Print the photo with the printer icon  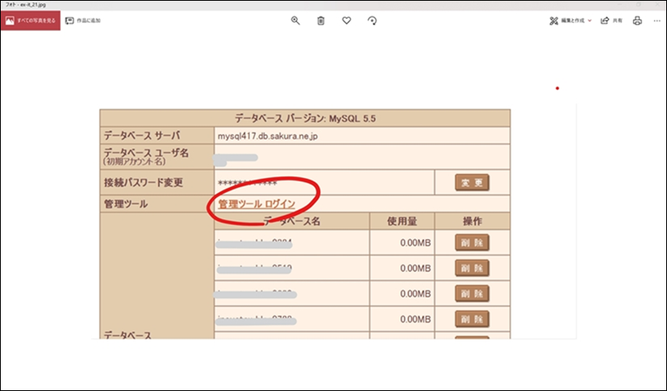pyautogui.click(x=637, y=20)
